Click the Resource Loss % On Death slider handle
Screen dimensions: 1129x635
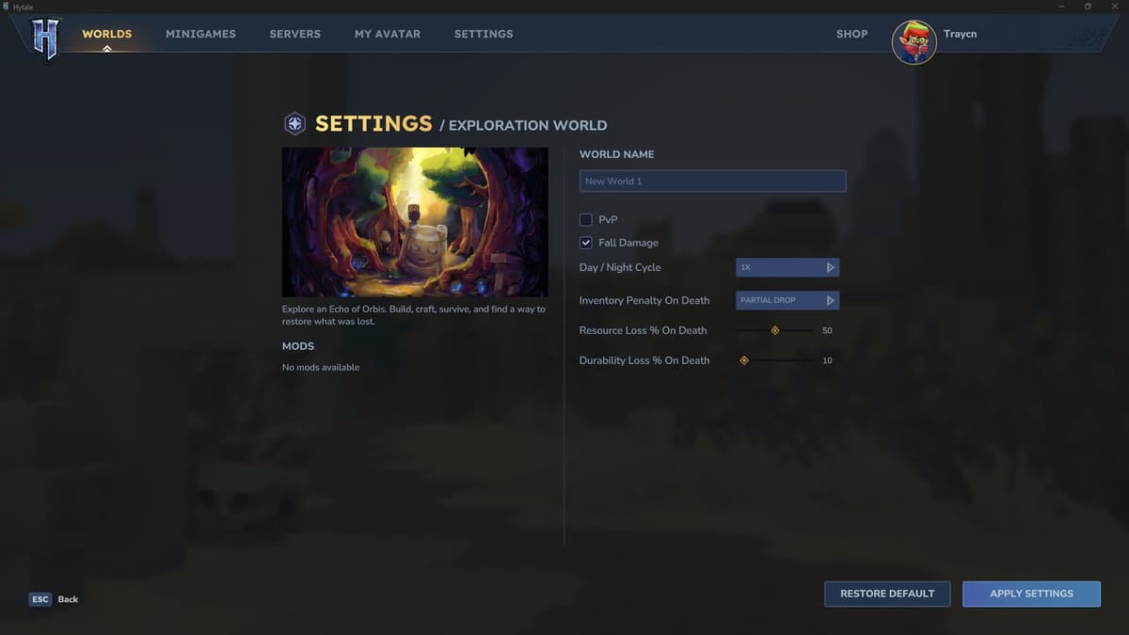[774, 330]
